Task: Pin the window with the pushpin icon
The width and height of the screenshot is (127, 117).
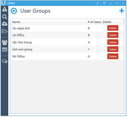Action: tap(97, 3)
